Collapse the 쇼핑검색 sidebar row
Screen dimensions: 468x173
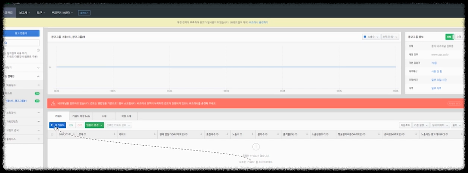click(x=38, y=113)
